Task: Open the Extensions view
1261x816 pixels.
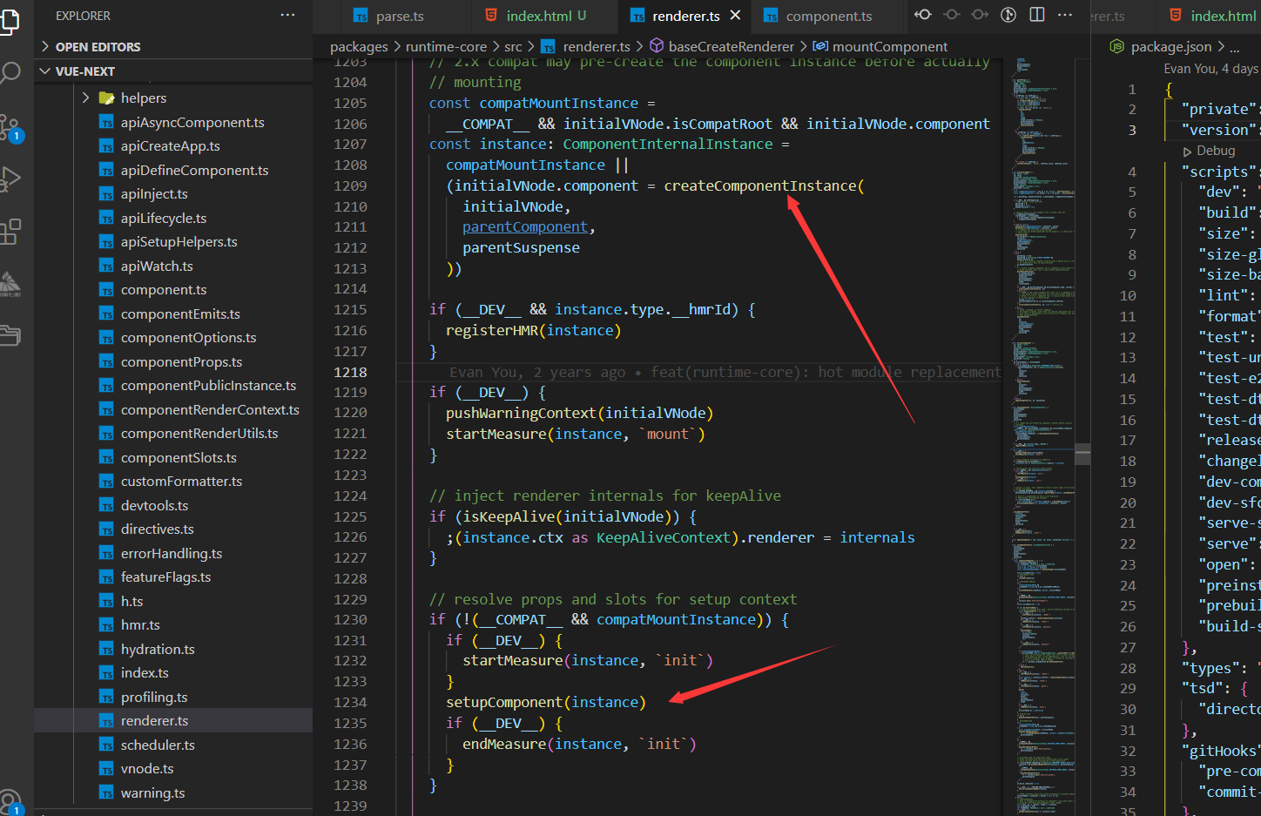Action: (x=10, y=232)
